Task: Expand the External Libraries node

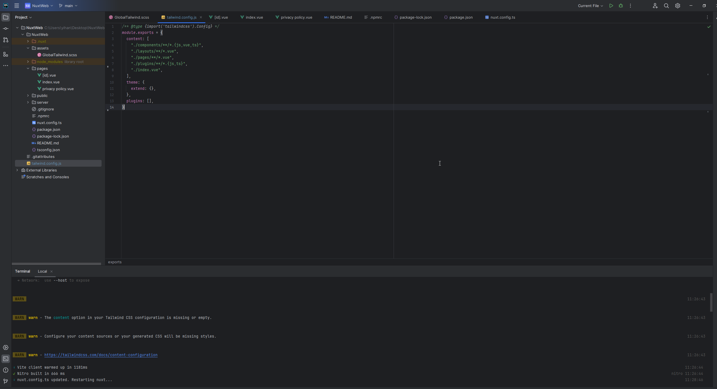Action: [17, 170]
